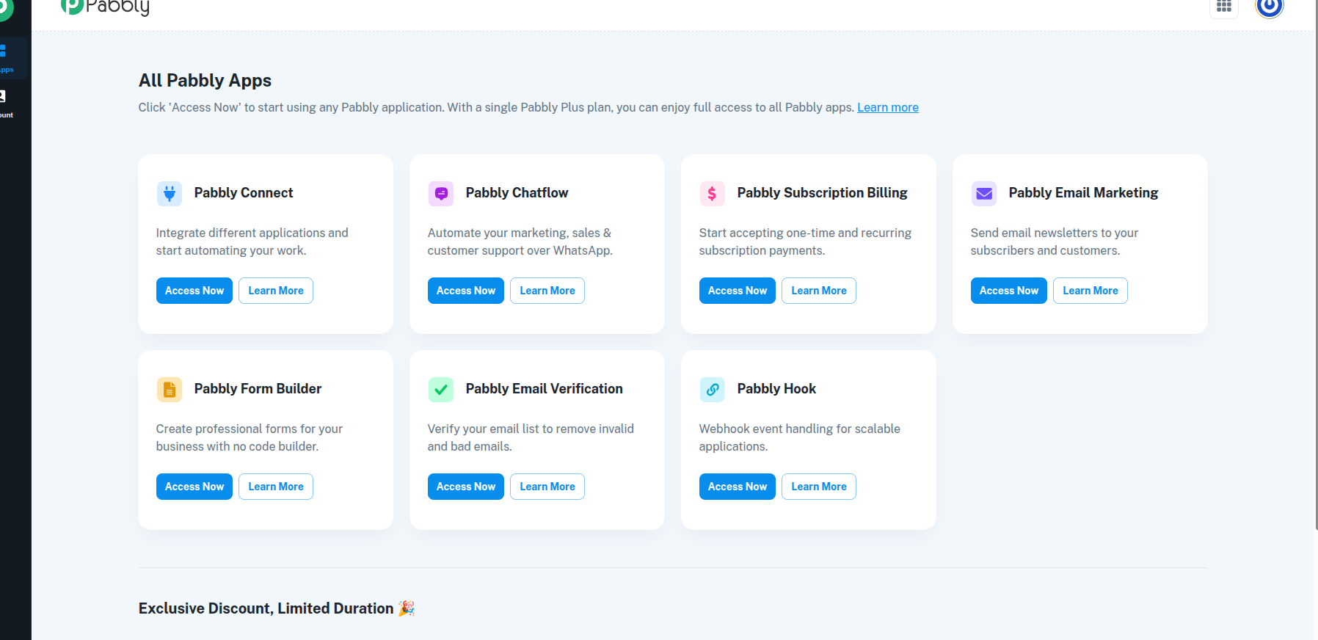Click Learn More for Pabbly Connect
The height and width of the screenshot is (640, 1318).
(276, 291)
